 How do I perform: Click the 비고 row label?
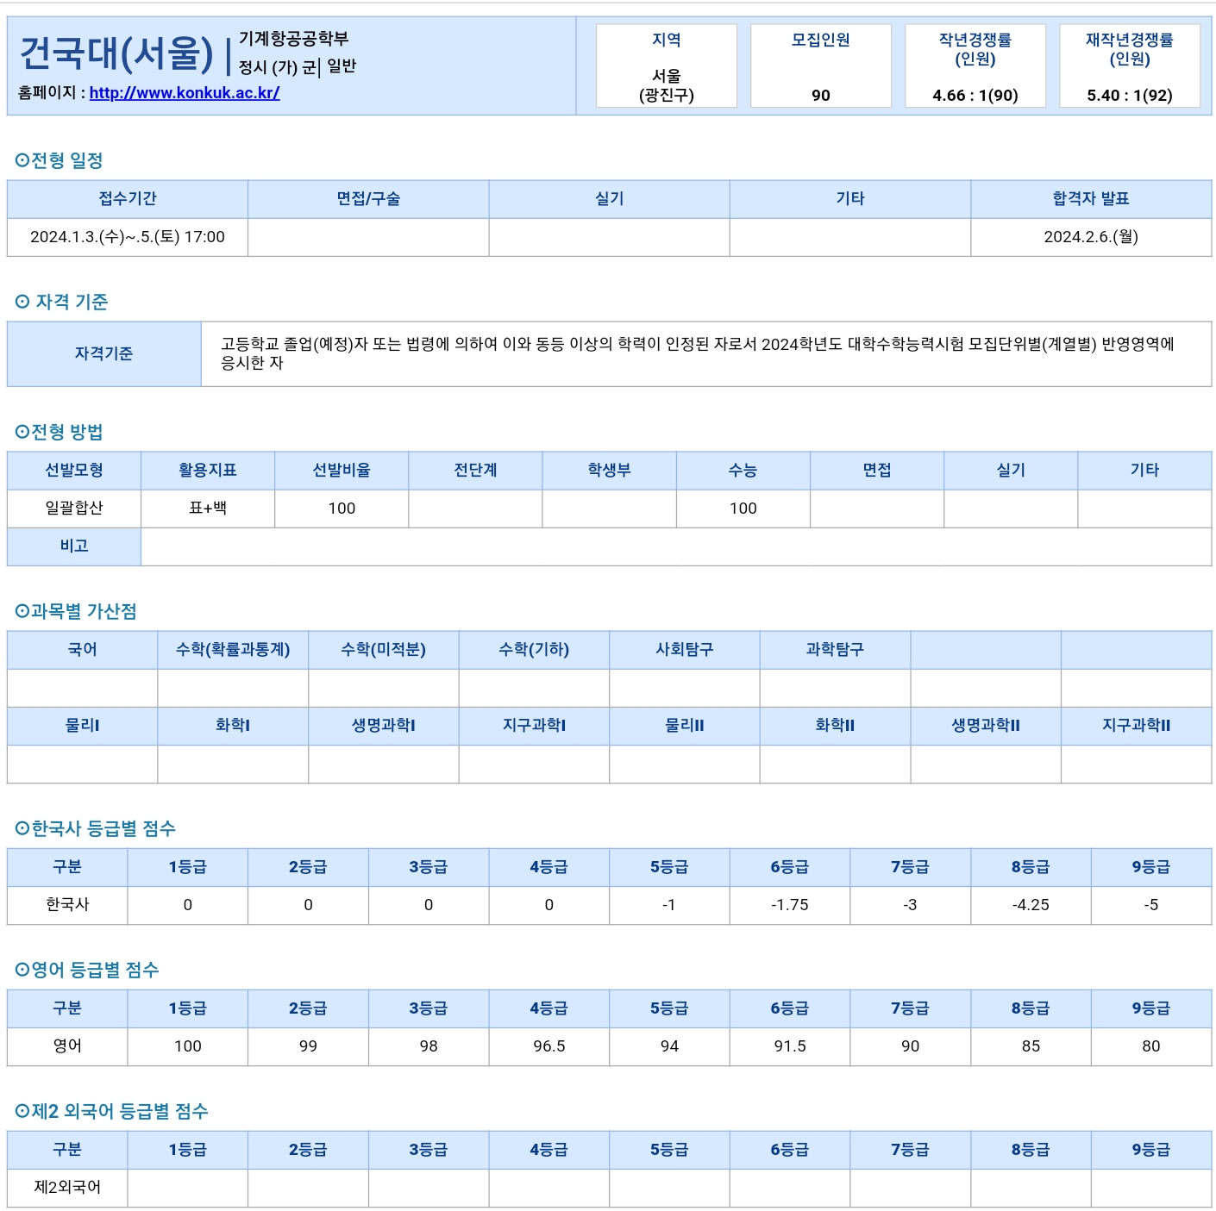pyautogui.click(x=74, y=546)
